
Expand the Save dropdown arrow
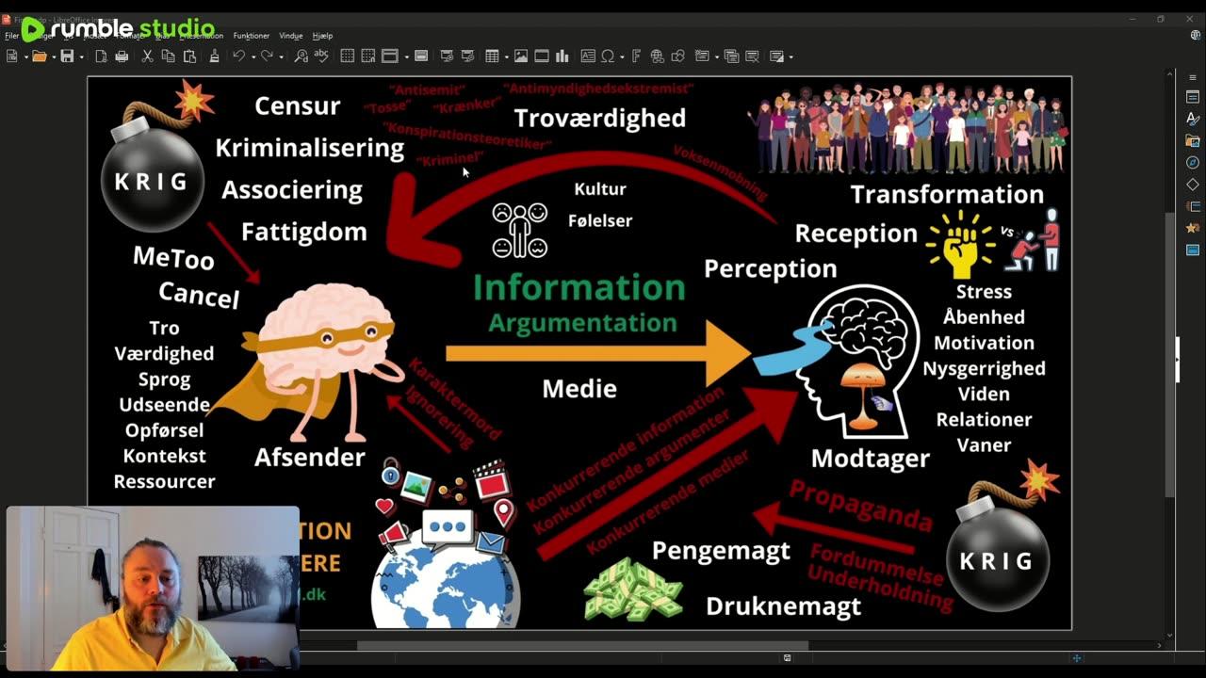(82, 57)
